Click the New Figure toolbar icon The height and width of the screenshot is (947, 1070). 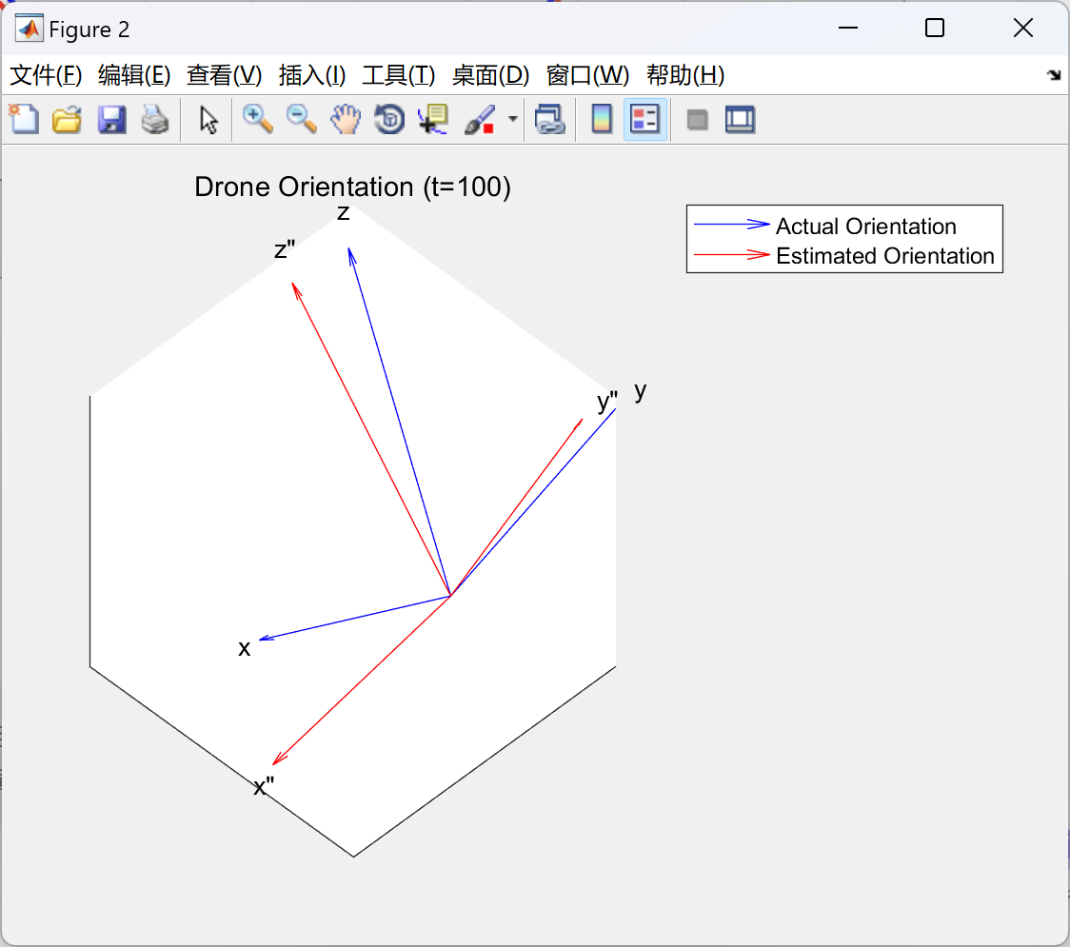tap(24, 119)
